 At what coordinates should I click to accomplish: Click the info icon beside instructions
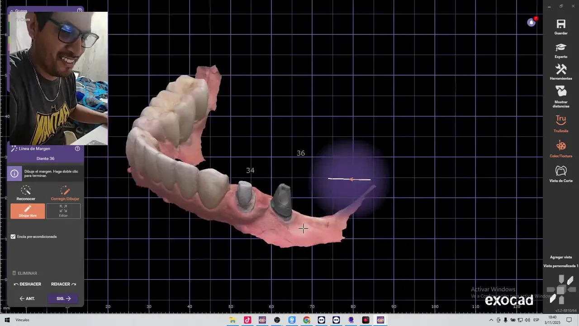pyautogui.click(x=14, y=174)
